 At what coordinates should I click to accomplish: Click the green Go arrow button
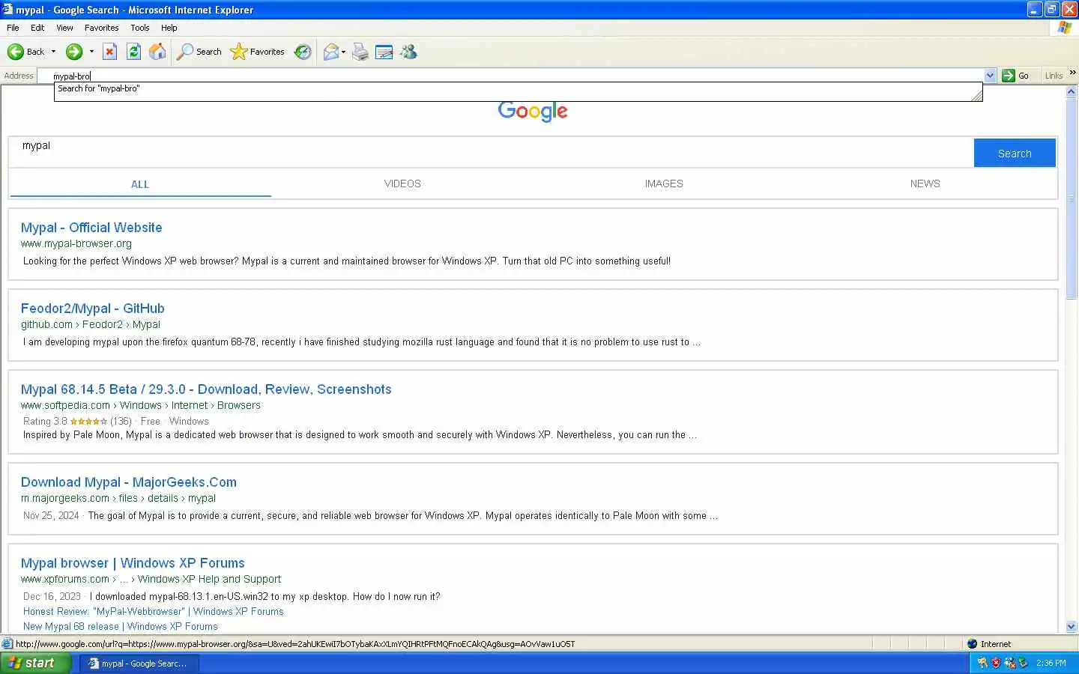1009,76
